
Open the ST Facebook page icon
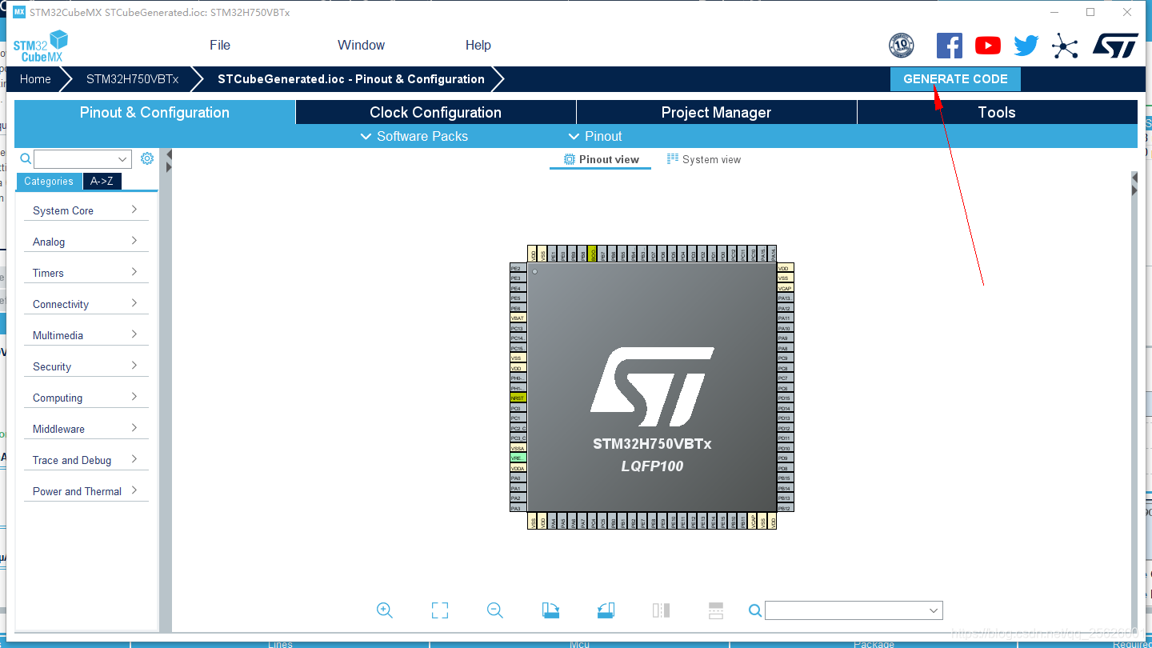[x=949, y=46]
